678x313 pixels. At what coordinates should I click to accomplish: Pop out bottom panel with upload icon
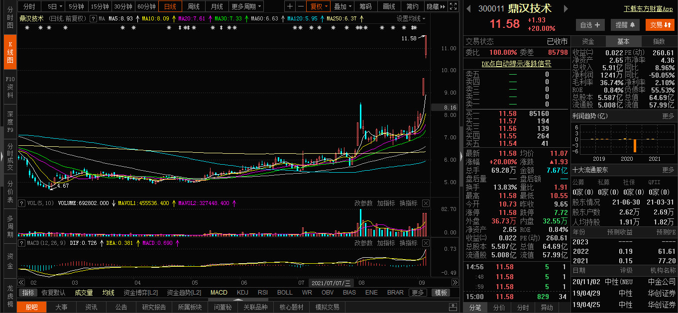[452, 307]
